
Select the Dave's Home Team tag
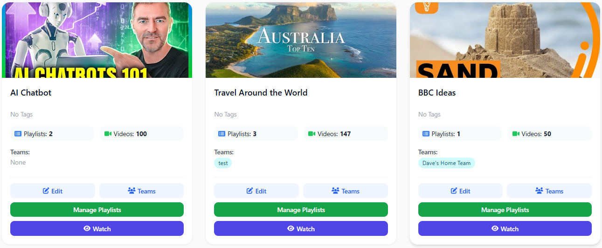[446, 163]
